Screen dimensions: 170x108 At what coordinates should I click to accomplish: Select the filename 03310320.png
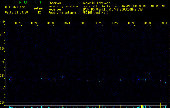[15, 7]
